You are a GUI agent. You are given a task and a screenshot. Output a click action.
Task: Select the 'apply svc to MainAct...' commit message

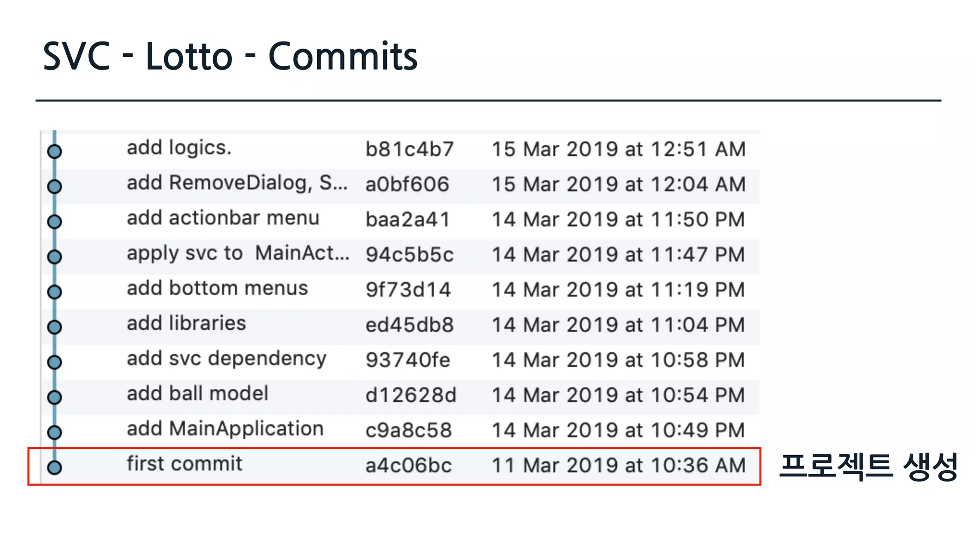(238, 254)
